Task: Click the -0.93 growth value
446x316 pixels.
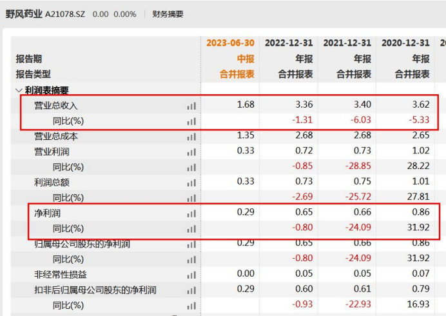Action: pos(302,304)
